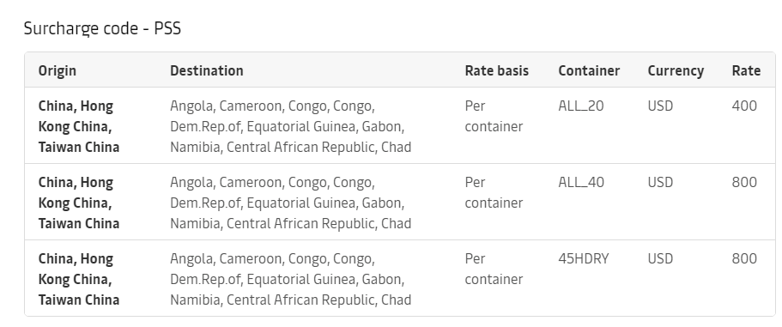Viewport: 782px width, 327px height.
Task: Click the Container column header
Action: click(x=589, y=70)
